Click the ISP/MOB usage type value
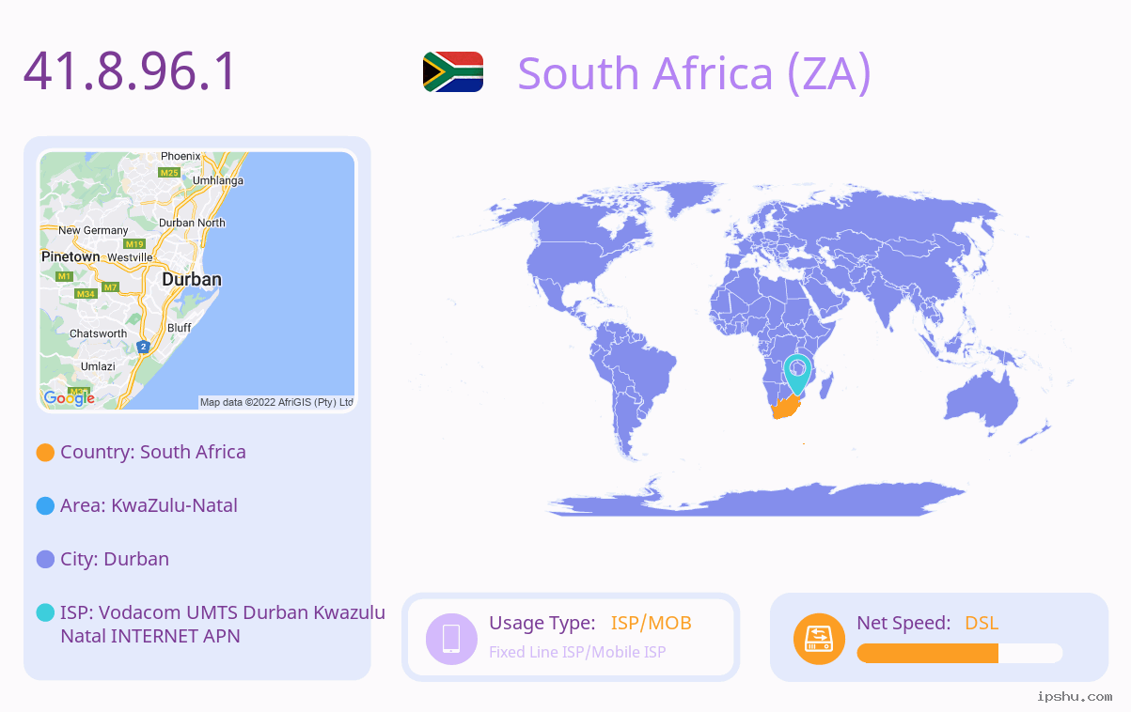This screenshot has height=712, width=1131. [x=652, y=623]
